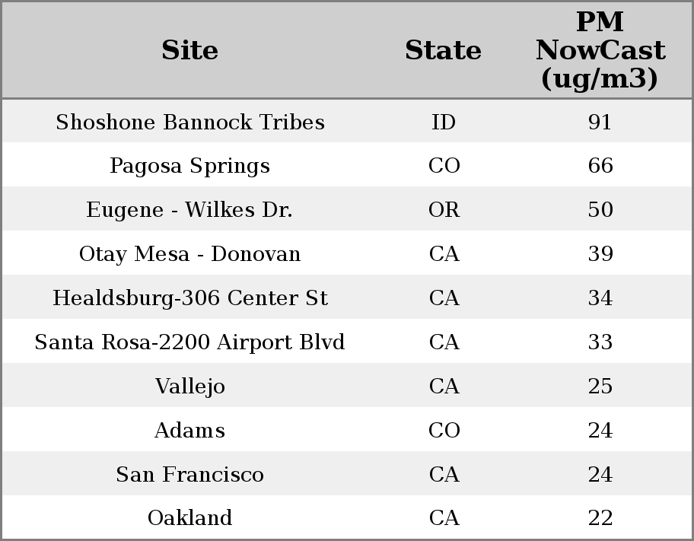The image size is (694, 541).
Task: Select the Otay Mesa - Donovan site
Action: [189, 254]
